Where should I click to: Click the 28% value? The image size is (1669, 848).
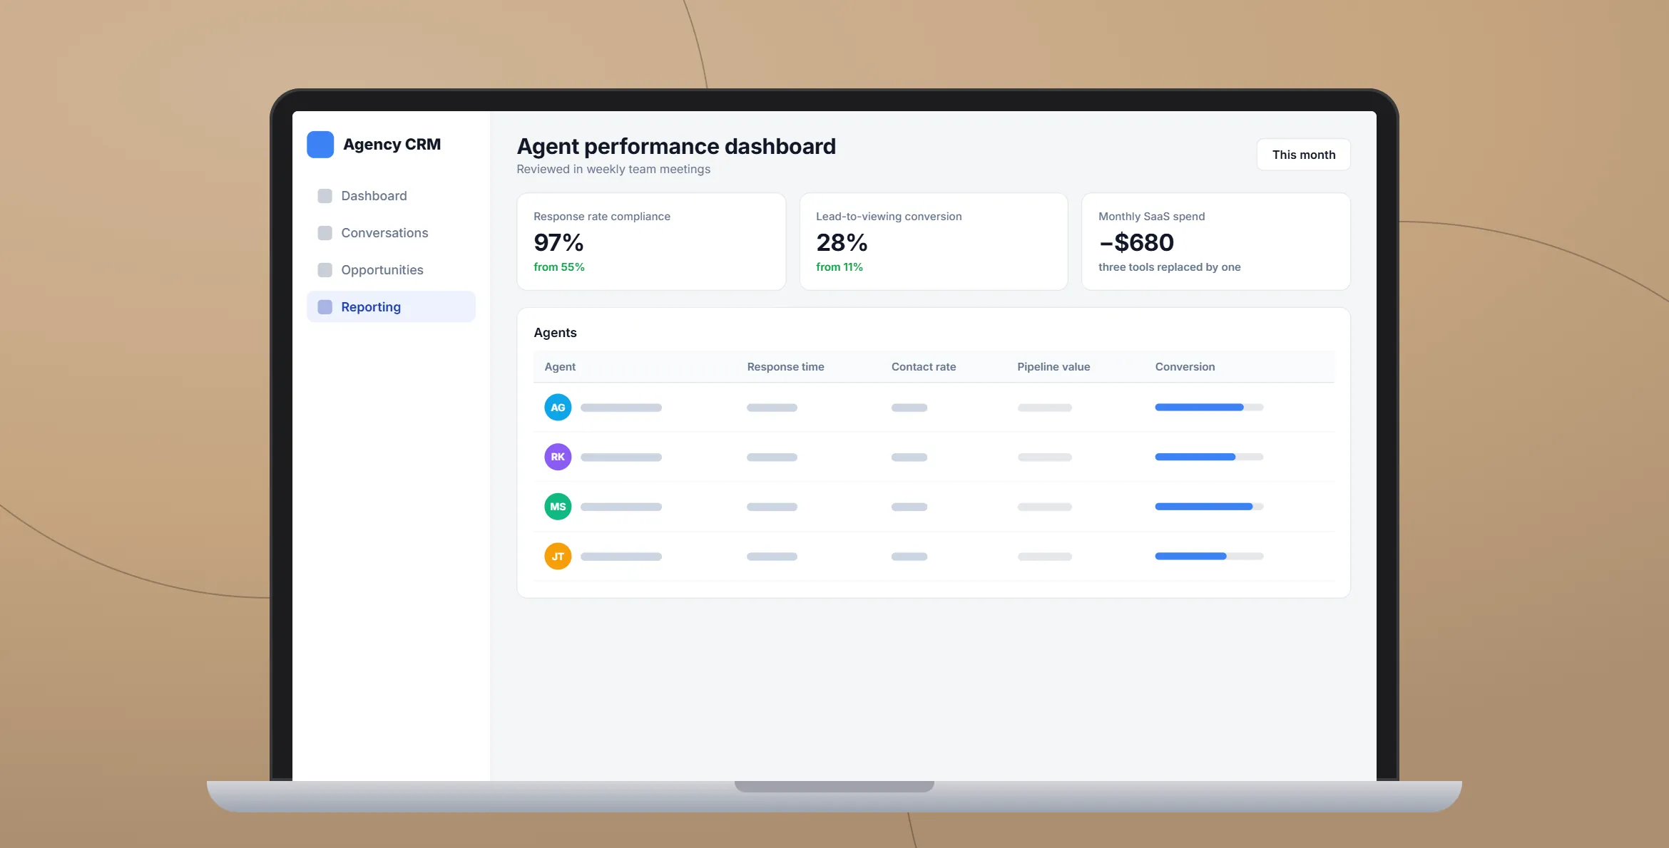point(842,243)
